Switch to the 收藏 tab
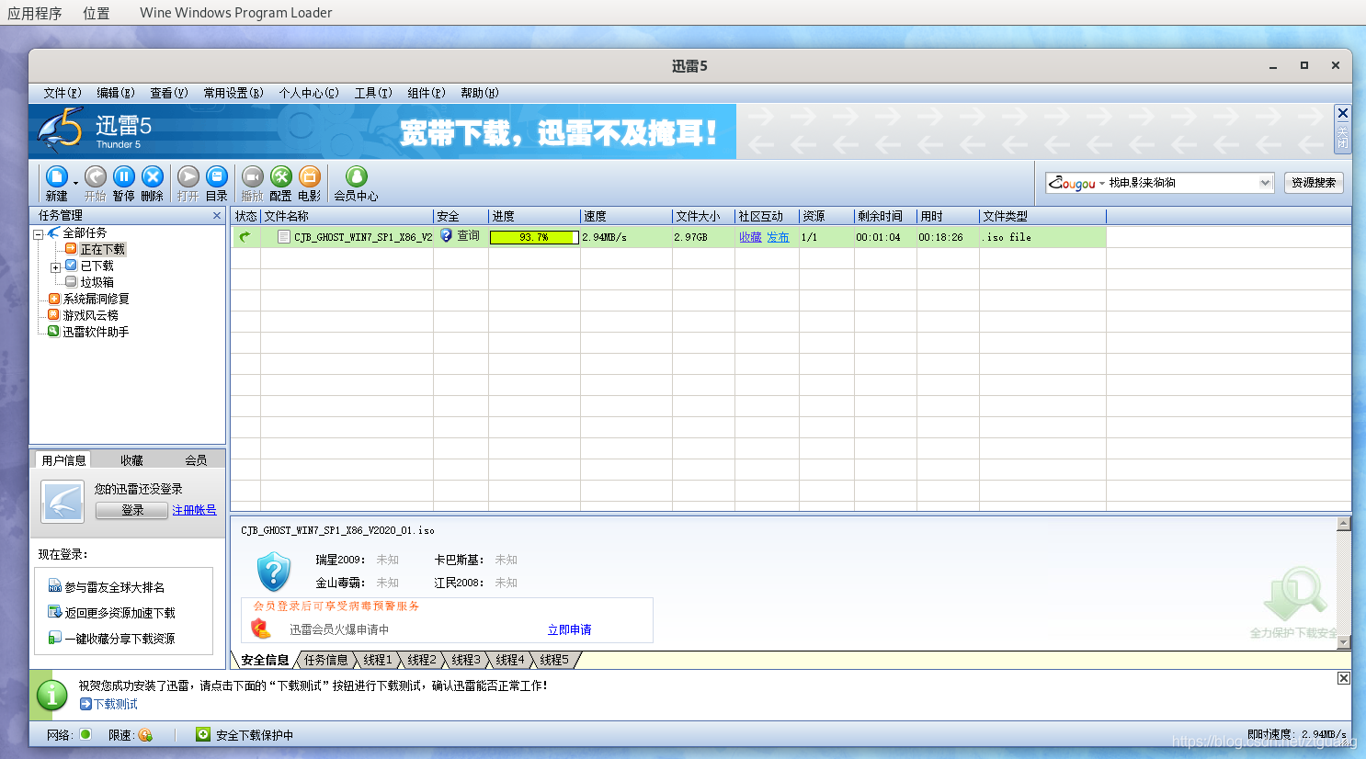Image resolution: width=1366 pixels, height=759 pixels. point(131,460)
